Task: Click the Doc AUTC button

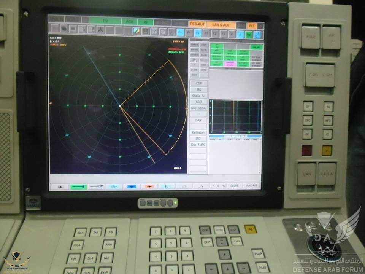Action: click(198, 145)
